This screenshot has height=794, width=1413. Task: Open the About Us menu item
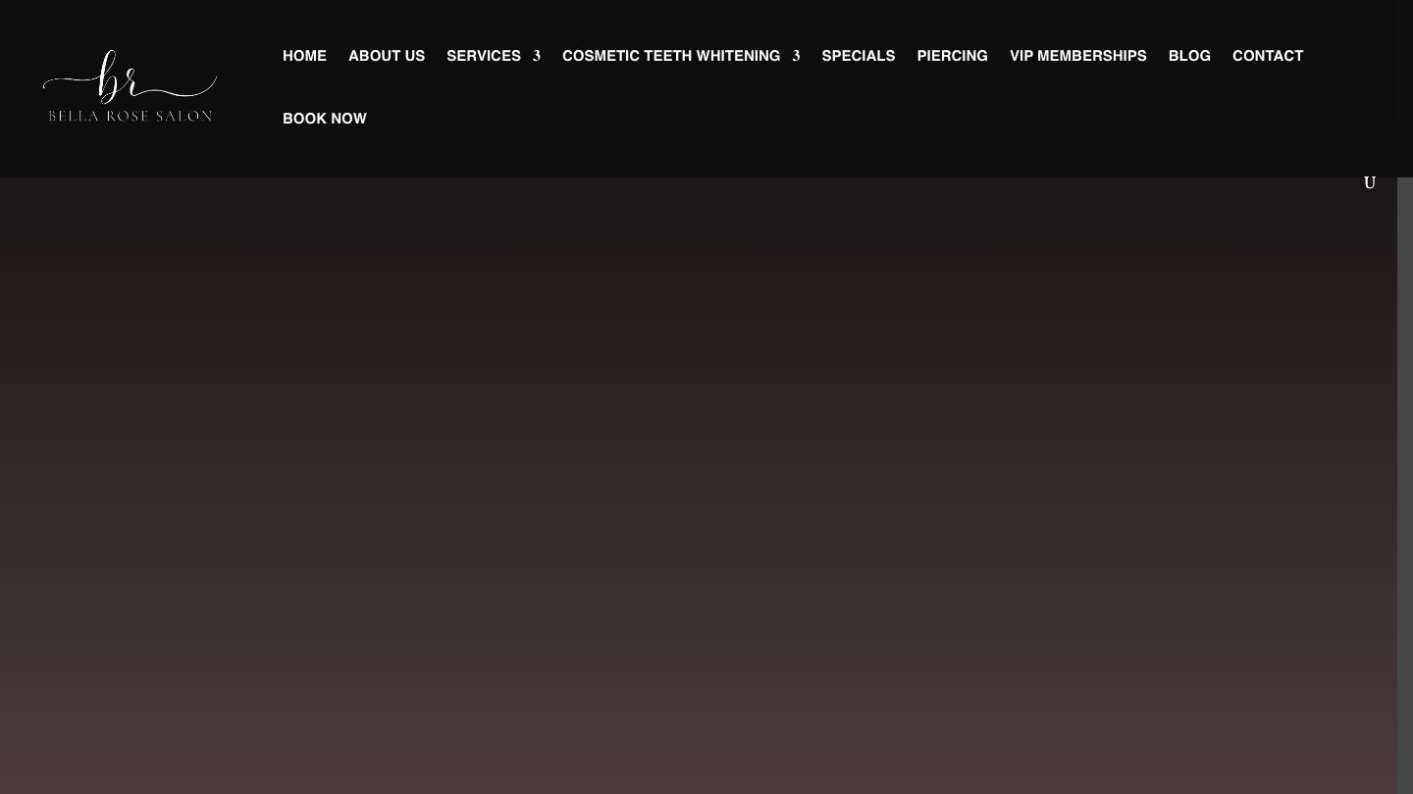pos(387,56)
